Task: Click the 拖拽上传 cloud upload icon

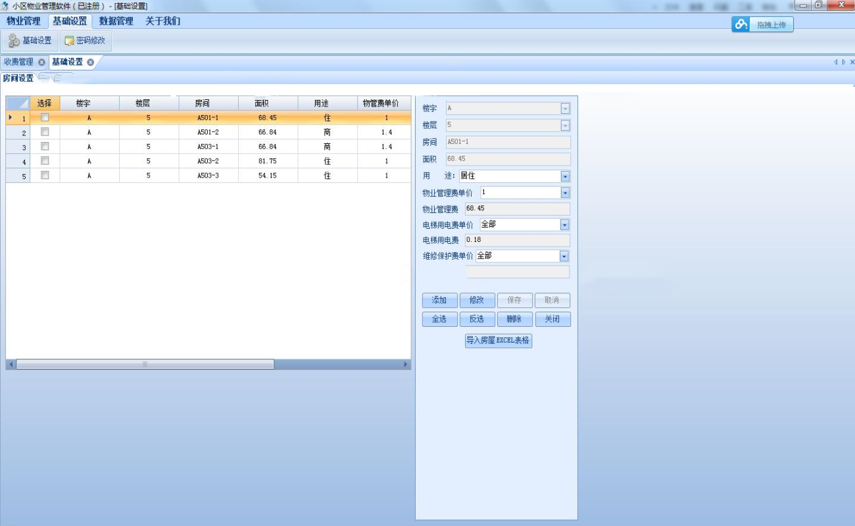Action: pyautogui.click(x=742, y=25)
